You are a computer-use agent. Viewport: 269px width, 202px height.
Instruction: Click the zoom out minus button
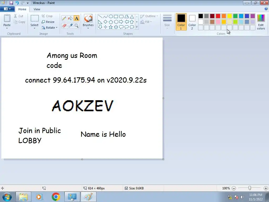[234, 188]
